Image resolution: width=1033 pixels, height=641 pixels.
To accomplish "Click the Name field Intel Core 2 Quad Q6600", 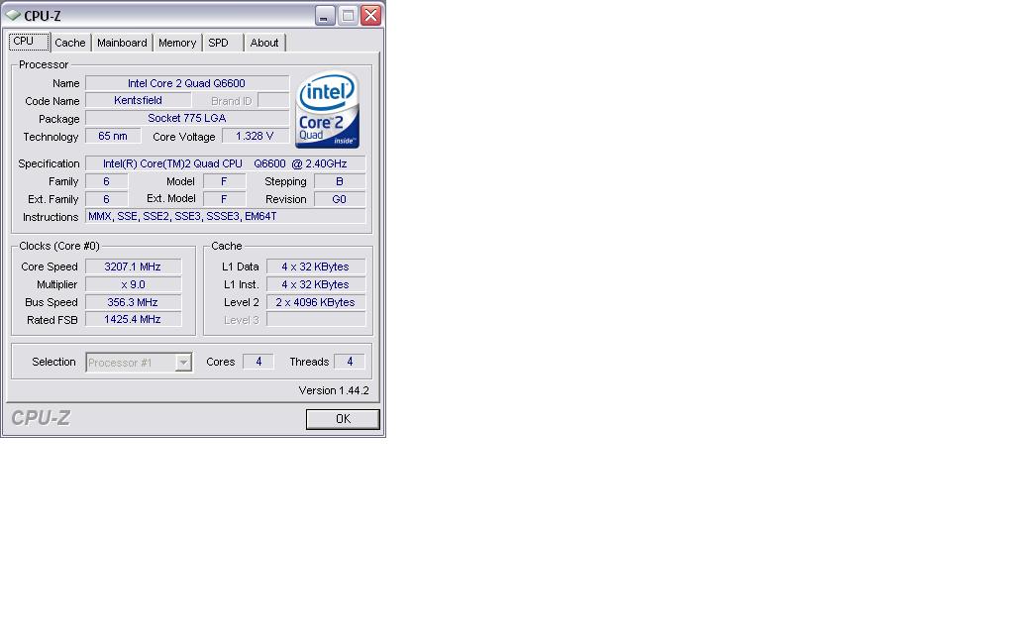I will tap(187, 83).
